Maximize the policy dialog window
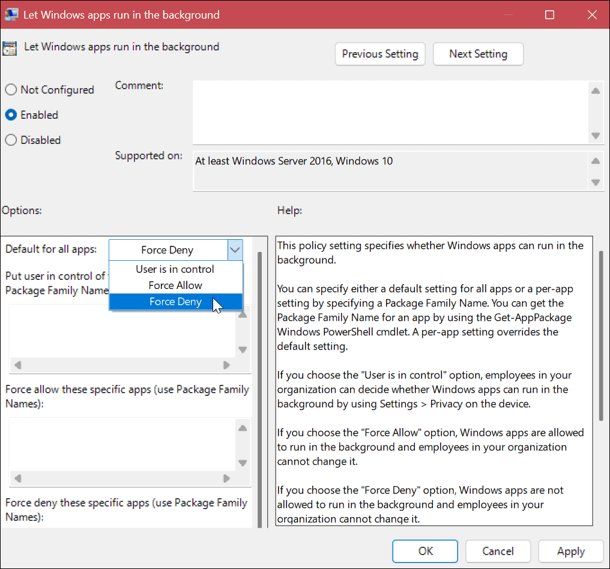The image size is (610, 569). 549,15
